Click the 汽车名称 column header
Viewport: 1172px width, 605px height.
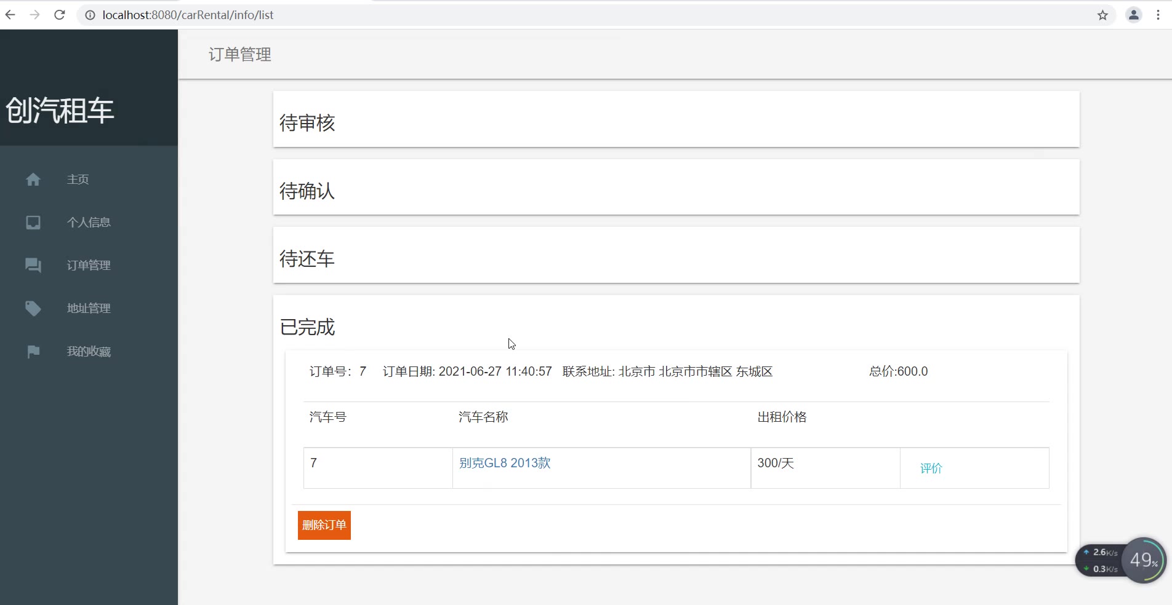483,417
